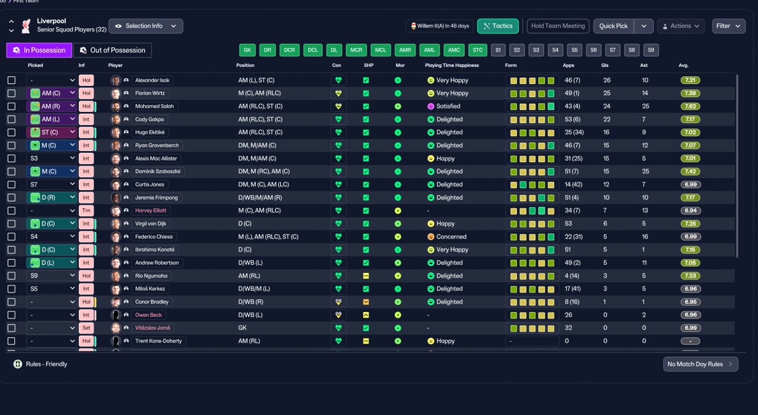
Task: Open the Actions dropdown menu
Action: pyautogui.click(x=680, y=26)
